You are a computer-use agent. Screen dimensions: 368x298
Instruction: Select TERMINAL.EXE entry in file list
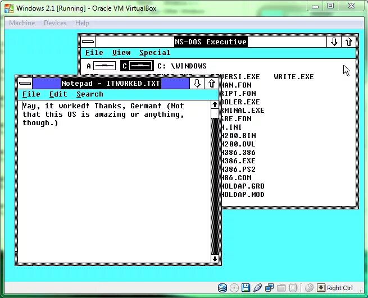pos(243,111)
